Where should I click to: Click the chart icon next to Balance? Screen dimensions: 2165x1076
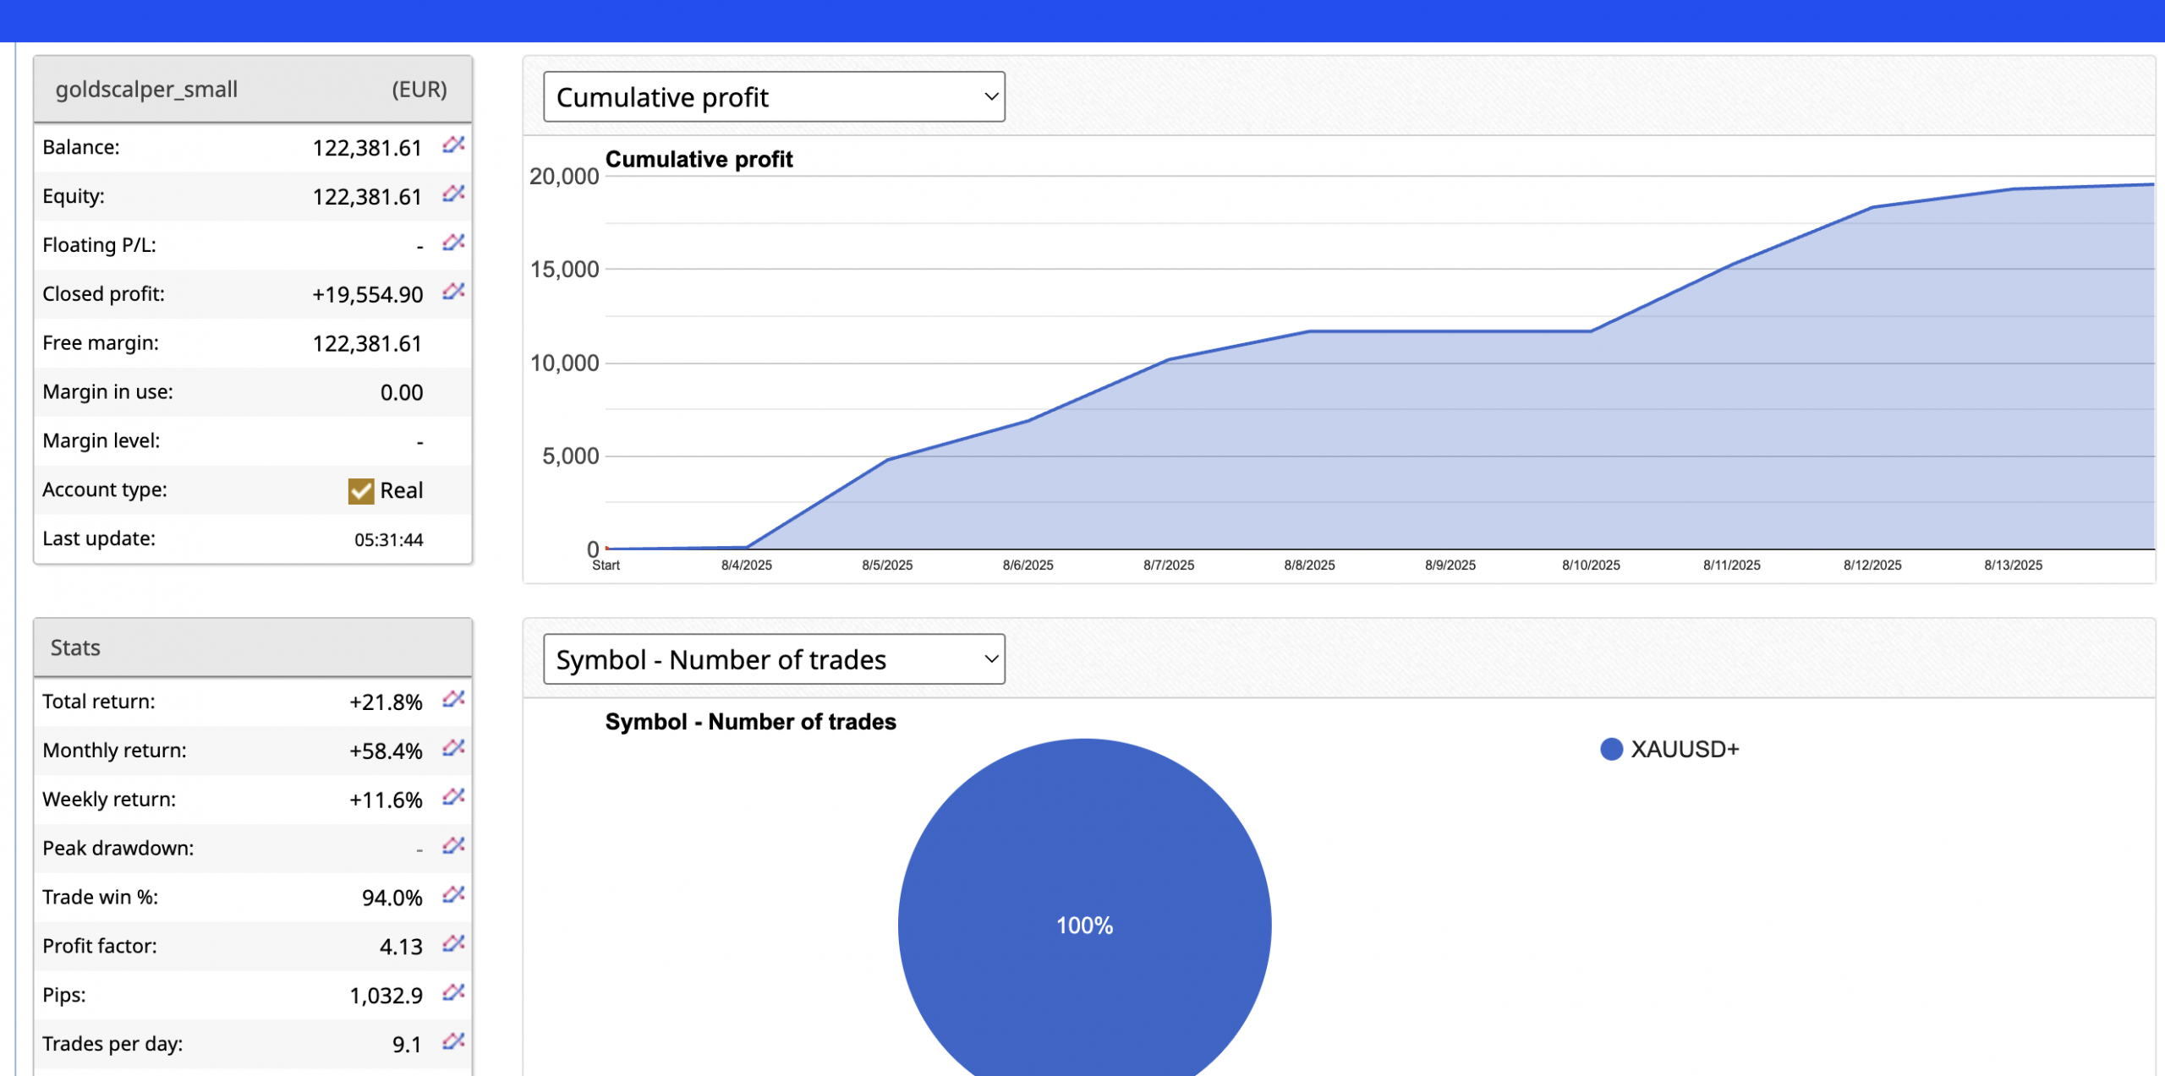point(453,145)
